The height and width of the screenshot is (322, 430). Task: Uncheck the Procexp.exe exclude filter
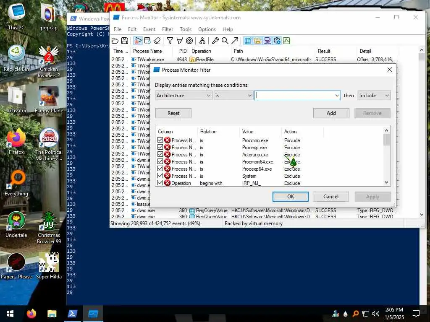[x=160, y=147]
